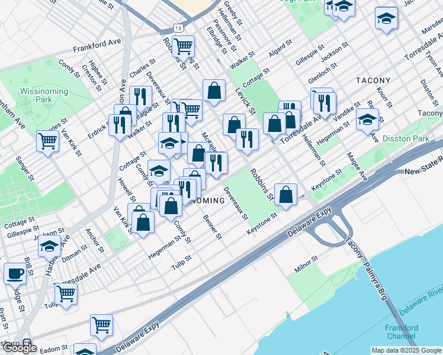Image resolution: width=443 pixels, height=355 pixels.
Task: Click the Milnor St label
Action: (306, 264)
